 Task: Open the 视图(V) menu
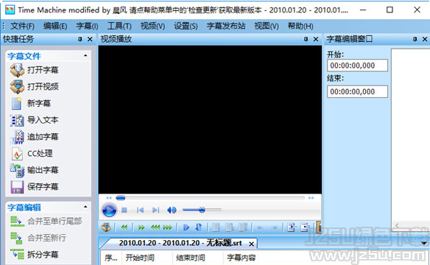[x=267, y=26]
